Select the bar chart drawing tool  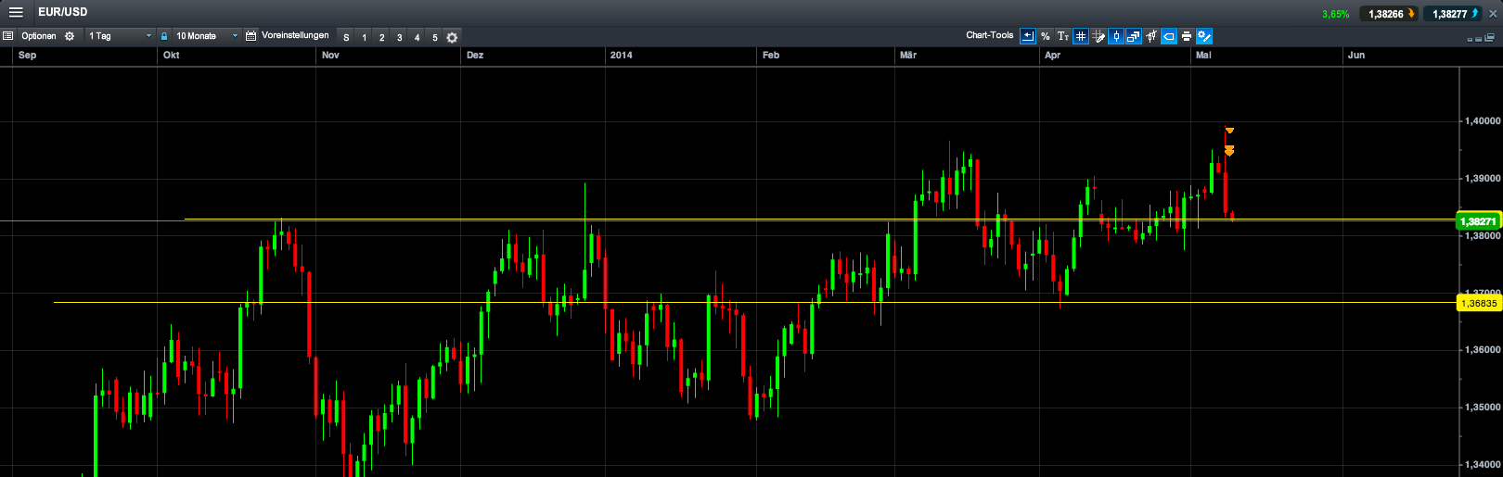1151,36
